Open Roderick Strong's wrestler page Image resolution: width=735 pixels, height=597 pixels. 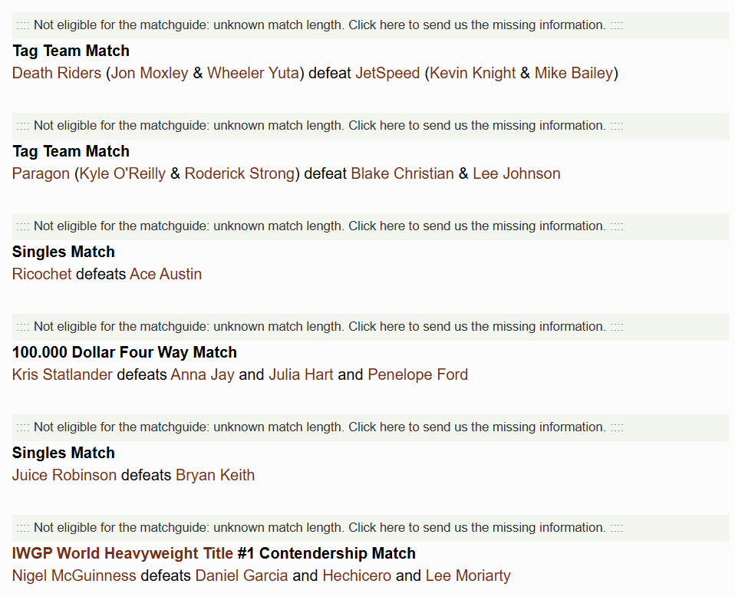239,173
